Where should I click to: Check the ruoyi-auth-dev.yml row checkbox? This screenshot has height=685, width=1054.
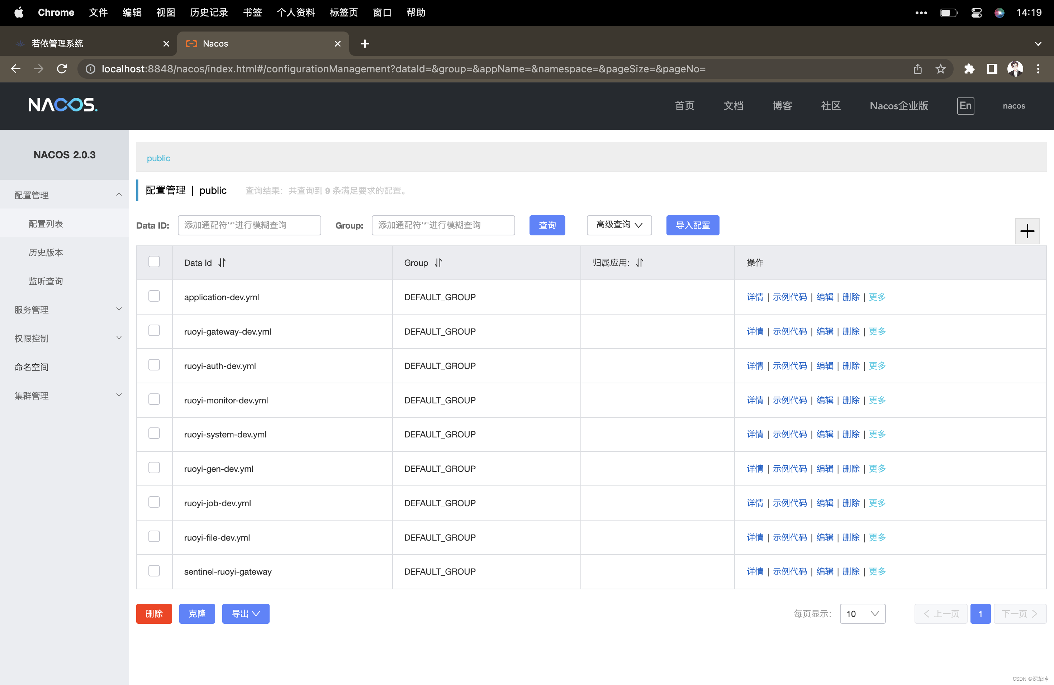(154, 365)
